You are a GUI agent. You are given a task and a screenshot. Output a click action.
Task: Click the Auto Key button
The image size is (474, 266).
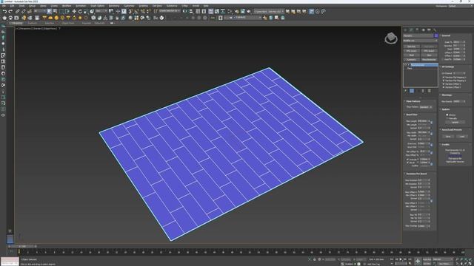coord(427,259)
